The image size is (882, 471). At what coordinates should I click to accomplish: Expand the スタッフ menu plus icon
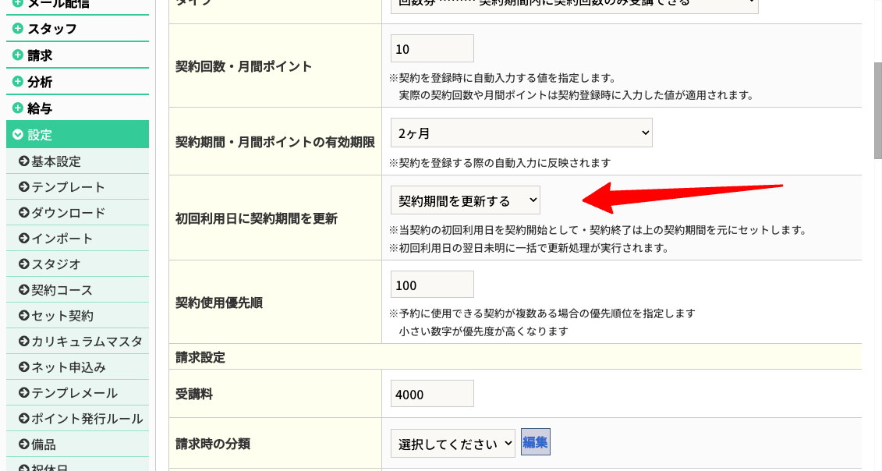[x=18, y=30]
